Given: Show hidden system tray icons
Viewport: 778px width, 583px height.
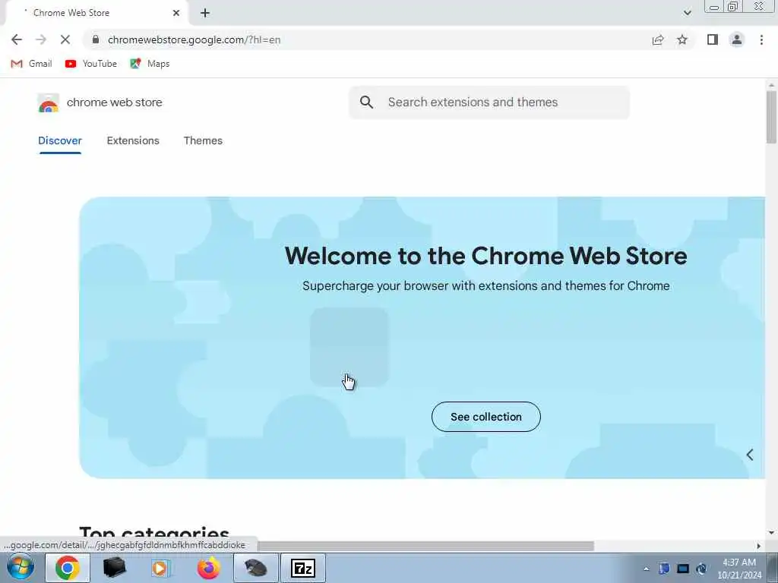Looking at the screenshot, I should tap(646, 569).
